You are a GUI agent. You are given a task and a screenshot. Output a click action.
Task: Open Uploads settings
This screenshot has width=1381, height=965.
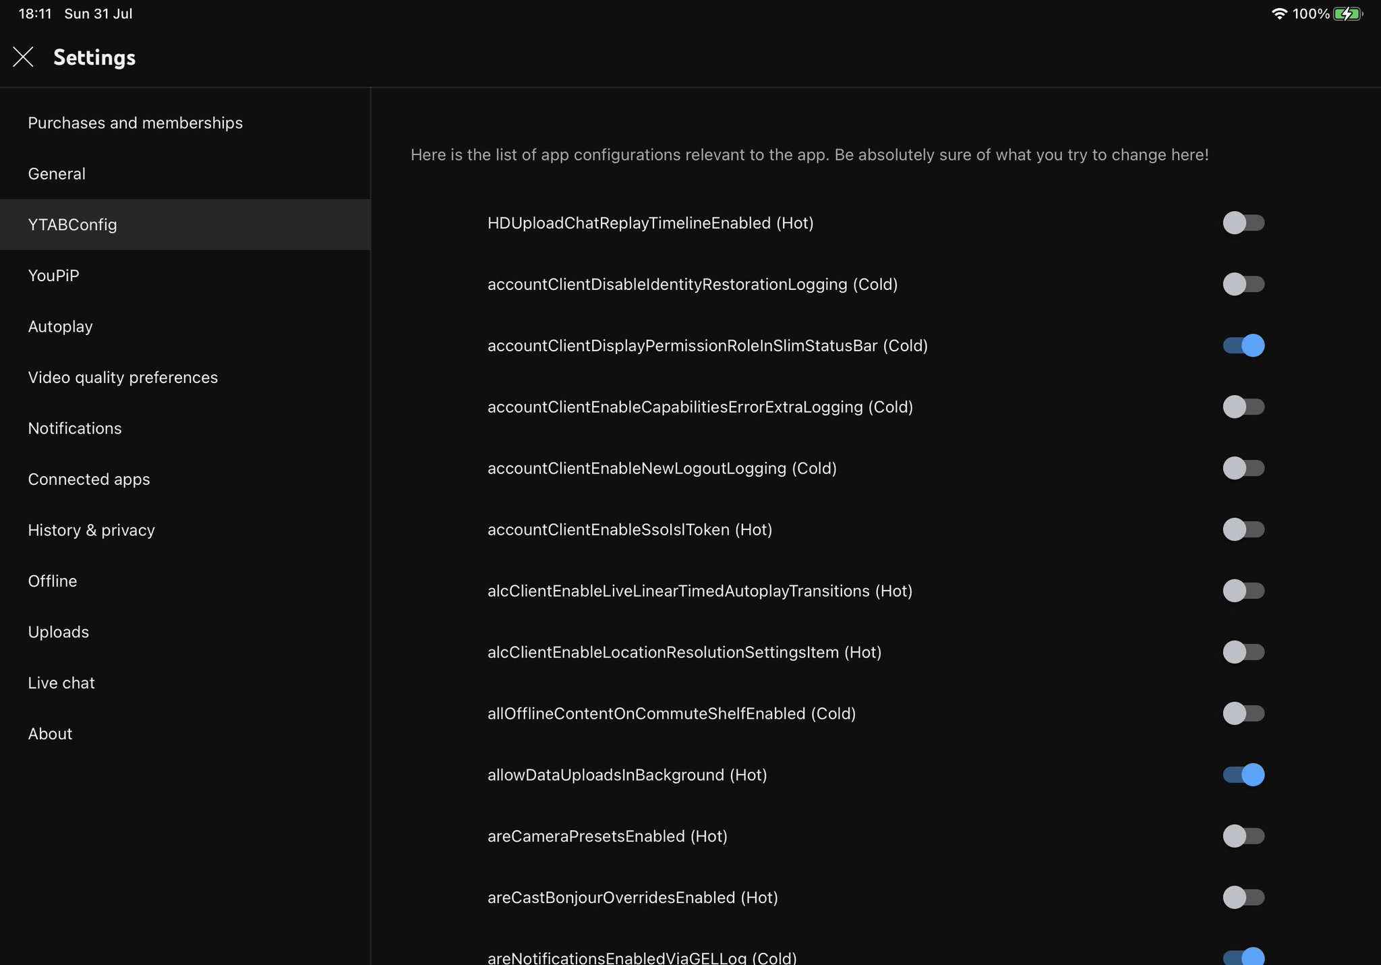pyautogui.click(x=185, y=632)
